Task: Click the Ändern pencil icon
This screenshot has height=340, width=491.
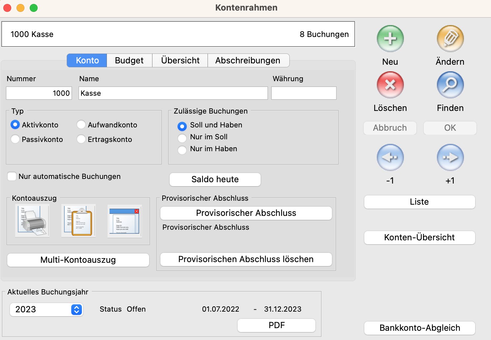Action: coord(450,39)
